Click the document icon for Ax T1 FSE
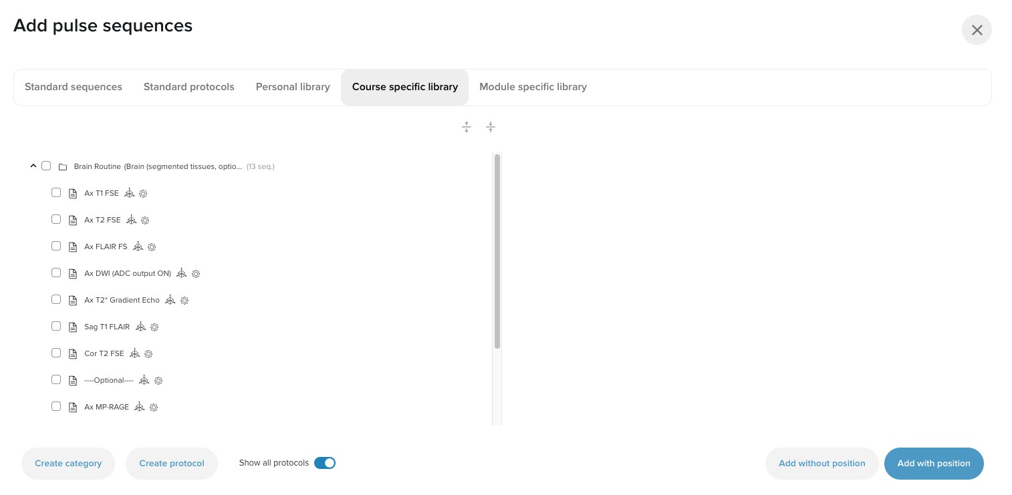The height and width of the screenshot is (495, 1012). pyautogui.click(x=74, y=193)
